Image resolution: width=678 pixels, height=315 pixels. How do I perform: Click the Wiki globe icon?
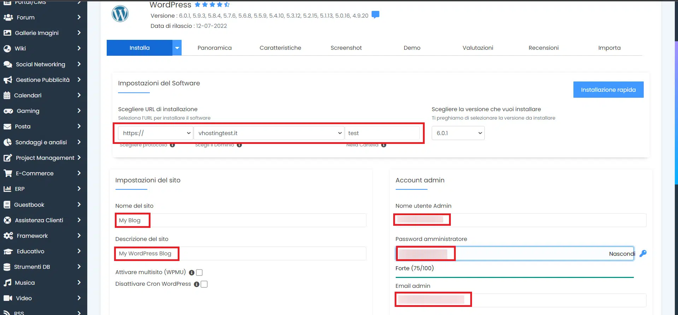click(x=7, y=48)
